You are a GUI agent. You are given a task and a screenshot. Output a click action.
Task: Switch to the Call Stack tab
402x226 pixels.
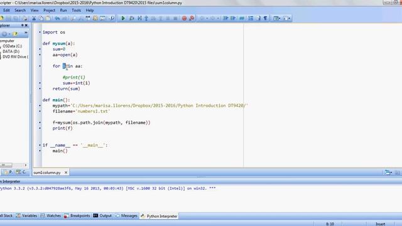point(6,216)
